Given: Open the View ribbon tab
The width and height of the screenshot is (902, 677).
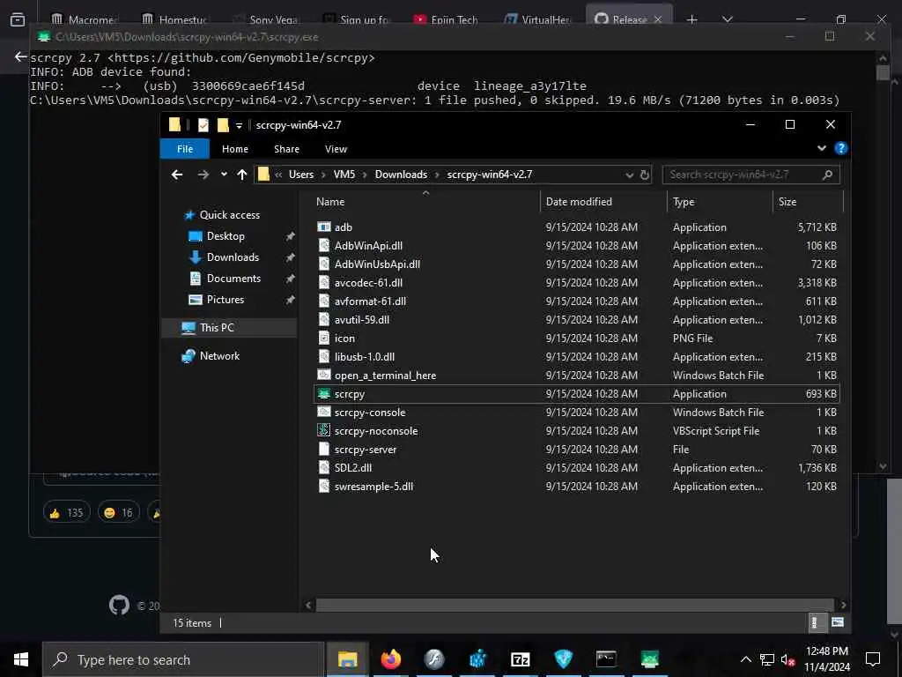Looking at the screenshot, I should pos(336,148).
